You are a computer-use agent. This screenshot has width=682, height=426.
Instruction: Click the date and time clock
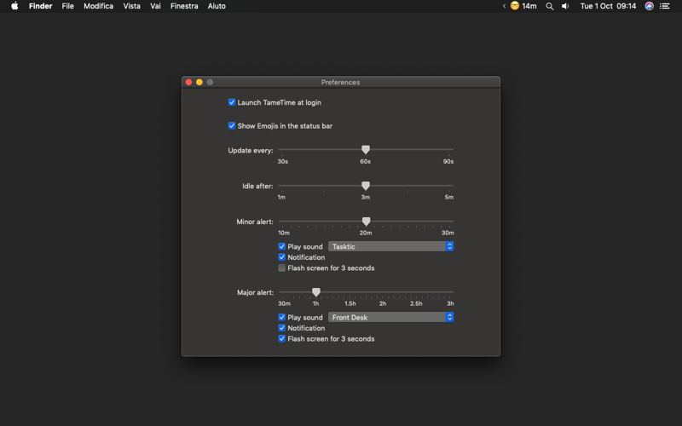point(608,6)
